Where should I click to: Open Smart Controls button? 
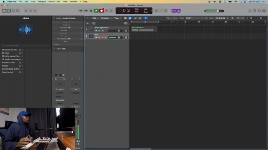pyautogui.click(x=26, y=11)
